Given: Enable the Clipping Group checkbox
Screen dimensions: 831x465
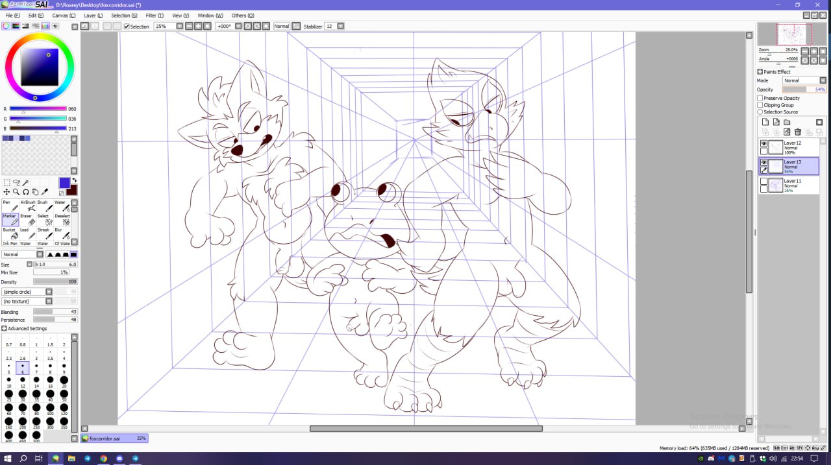Looking at the screenshot, I should [760, 105].
